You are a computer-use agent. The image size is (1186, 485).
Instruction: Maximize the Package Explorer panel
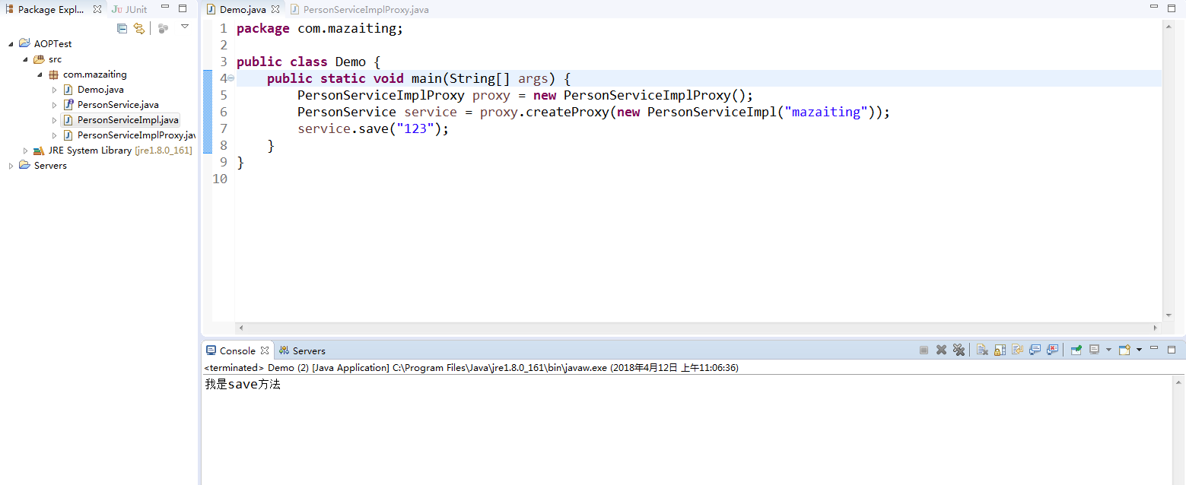coord(183,8)
